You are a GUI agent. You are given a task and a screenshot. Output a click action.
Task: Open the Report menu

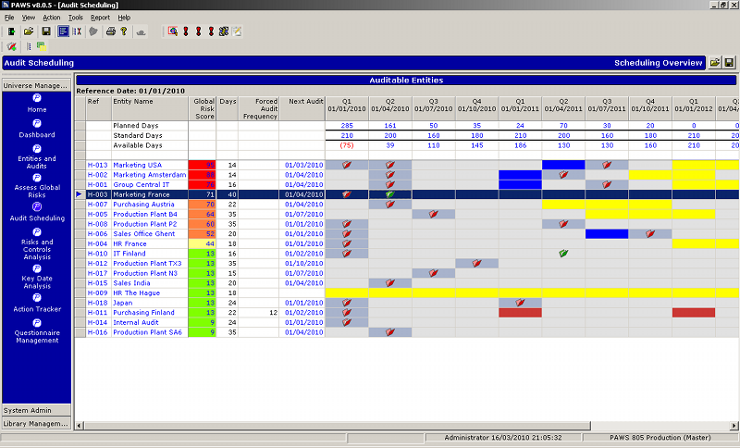pos(100,18)
